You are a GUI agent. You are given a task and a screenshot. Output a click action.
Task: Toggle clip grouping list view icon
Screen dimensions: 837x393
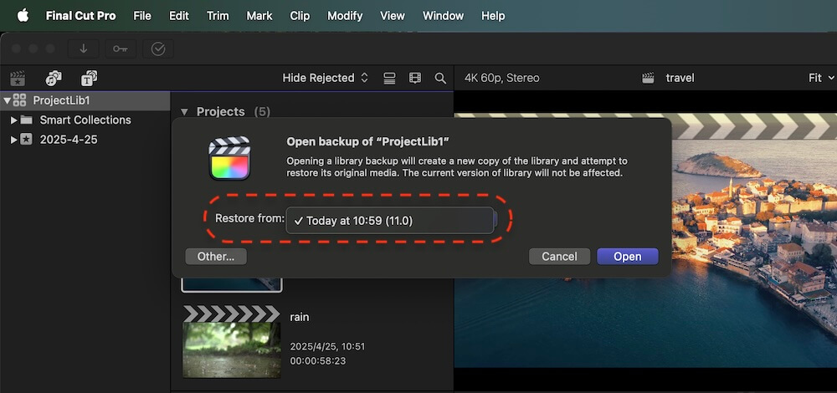click(389, 79)
